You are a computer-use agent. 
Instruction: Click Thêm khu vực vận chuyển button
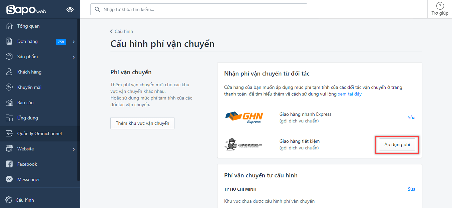142,123
